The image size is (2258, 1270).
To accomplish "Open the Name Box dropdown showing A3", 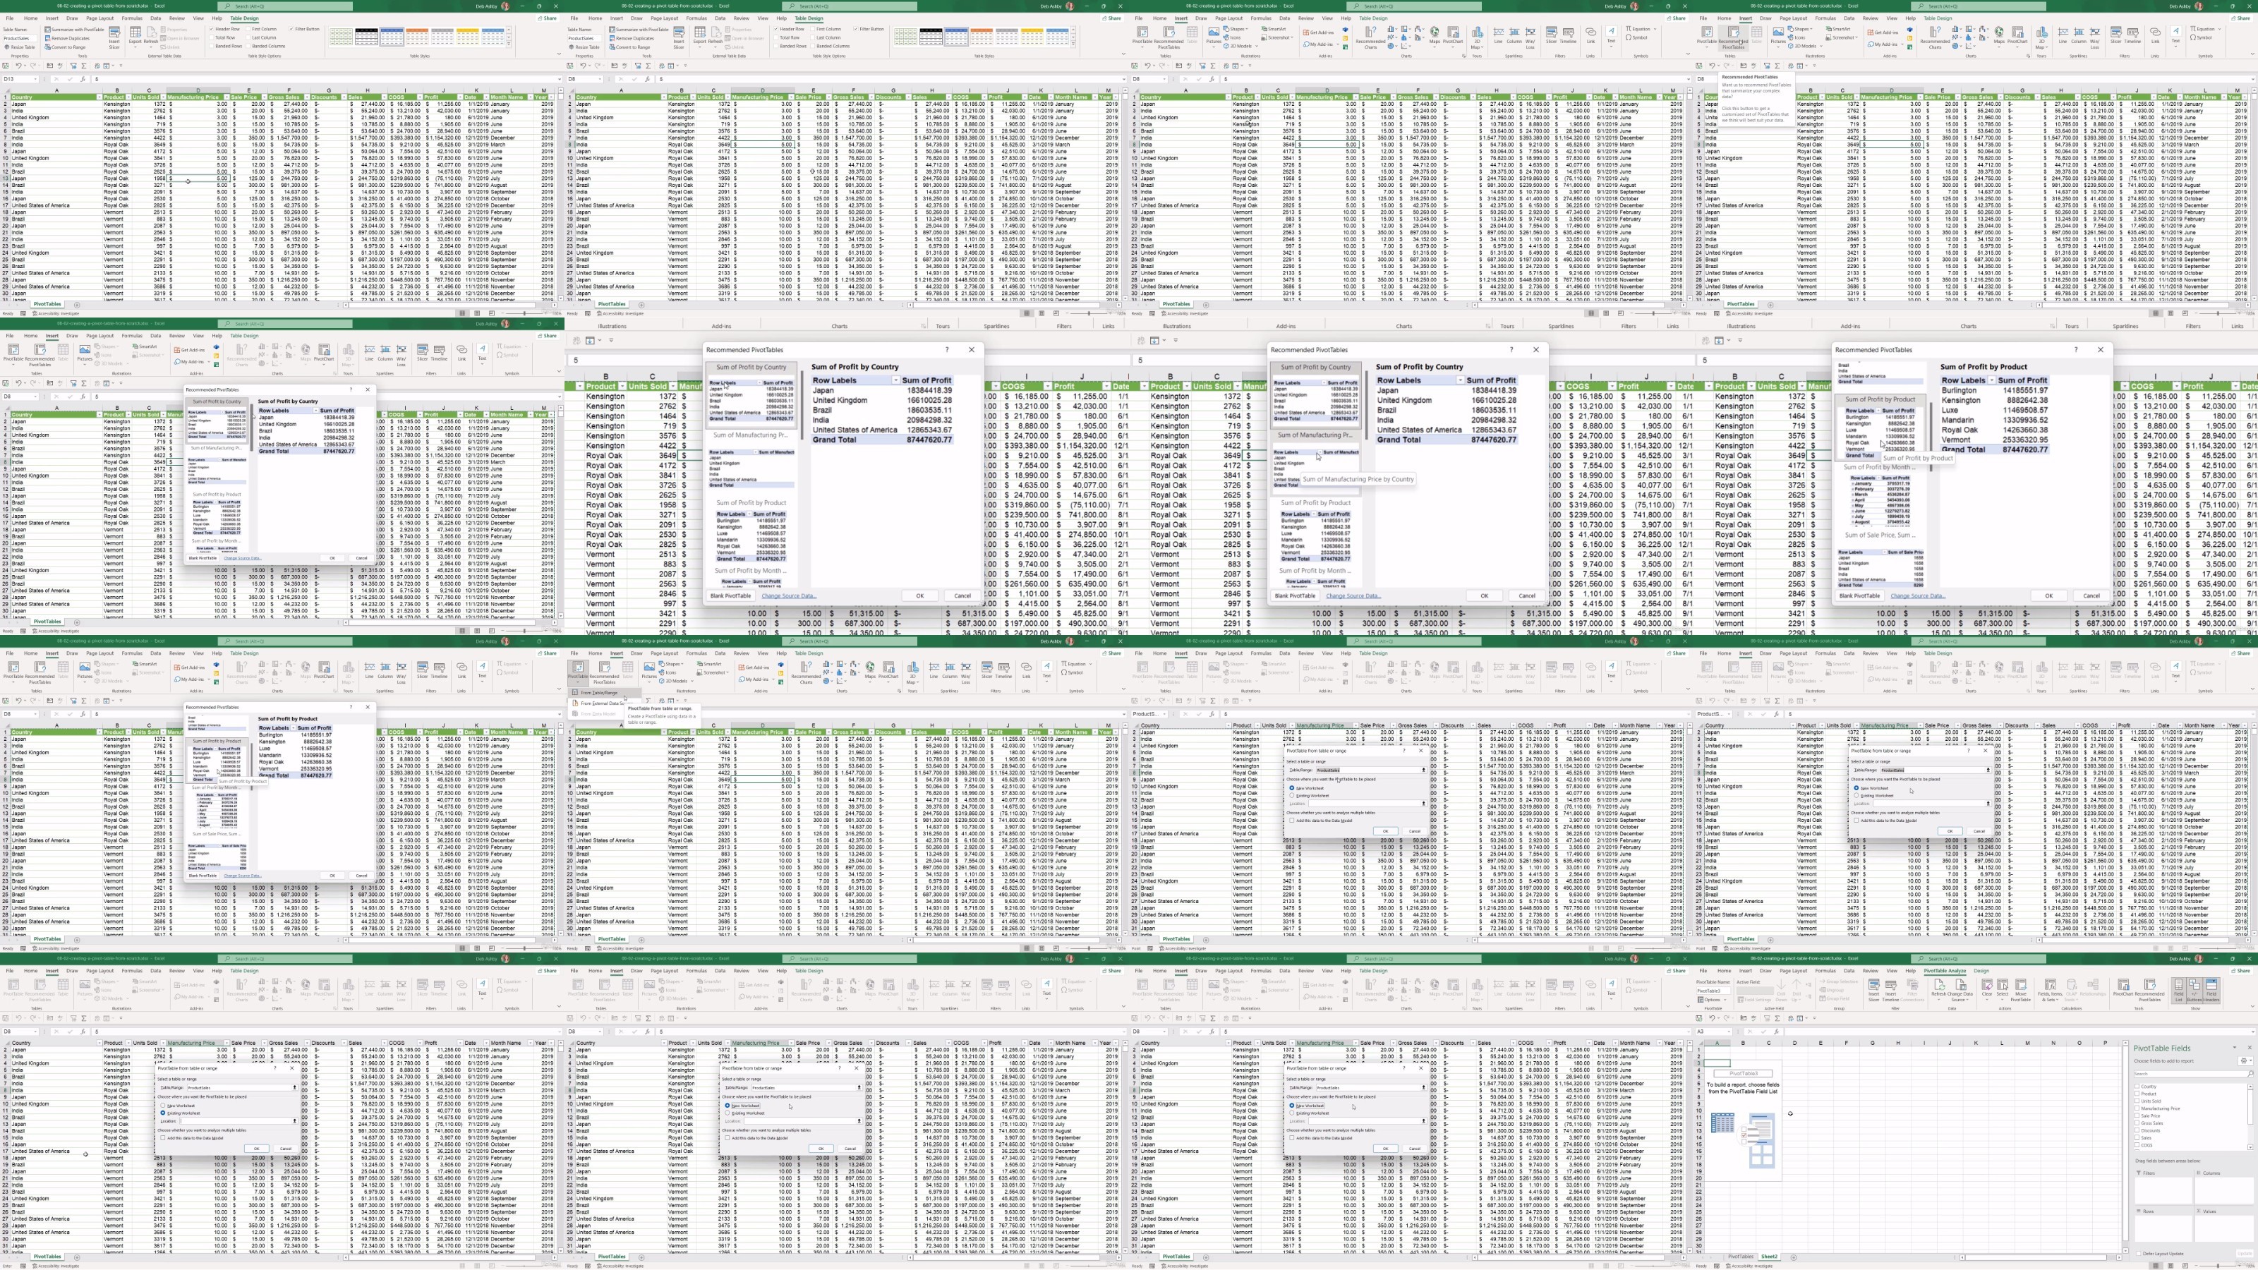I will coord(1729,1032).
